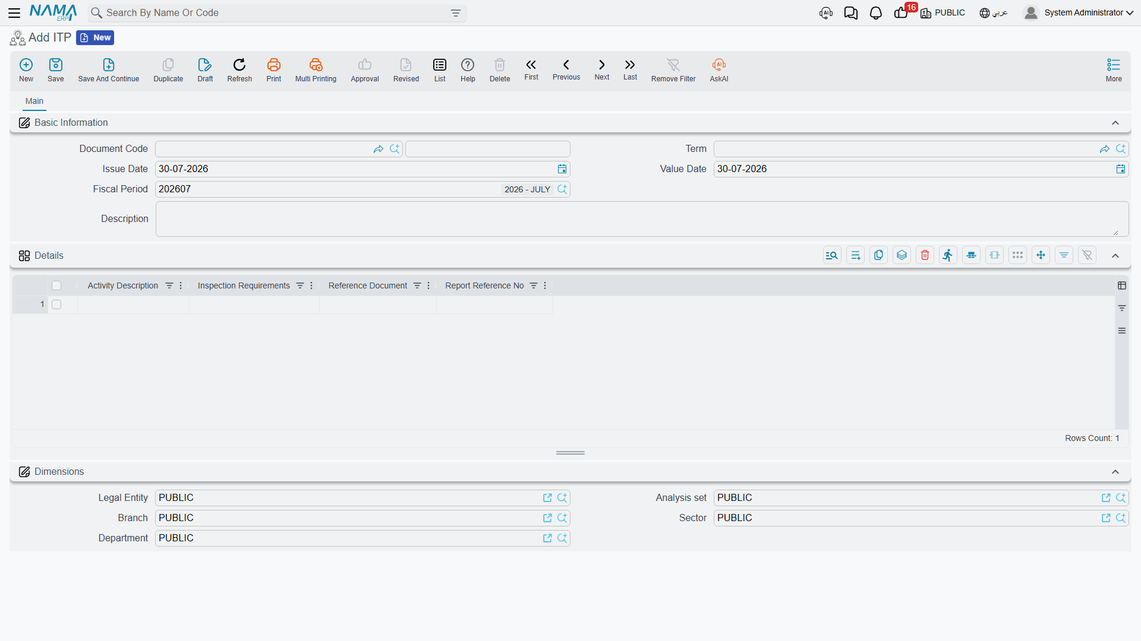Open the hamburger main menu
The image size is (1141, 641).
[x=14, y=12]
